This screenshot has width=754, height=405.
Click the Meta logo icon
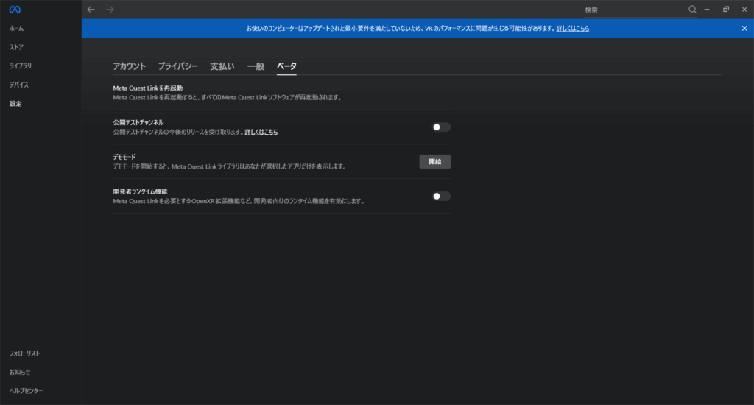[15, 10]
